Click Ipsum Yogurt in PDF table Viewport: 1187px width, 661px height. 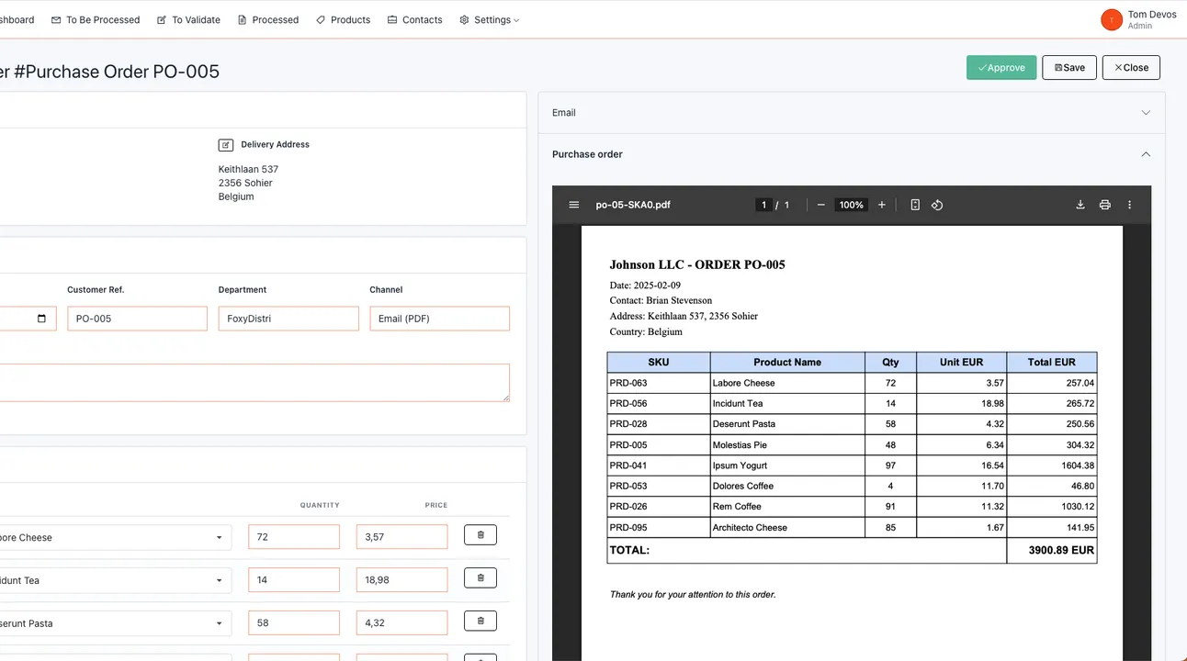740,465
